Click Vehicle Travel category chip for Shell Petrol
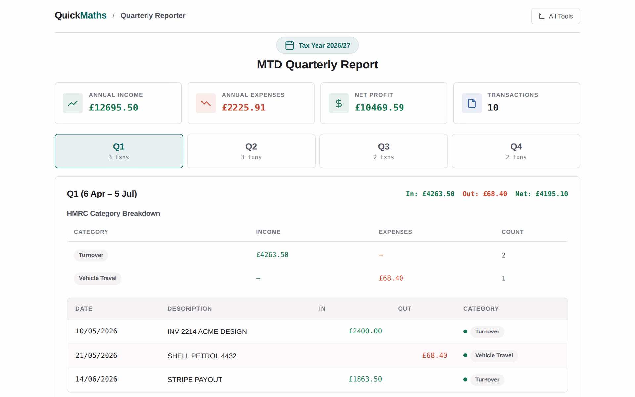Viewport: 635px width, 397px height. click(x=494, y=356)
